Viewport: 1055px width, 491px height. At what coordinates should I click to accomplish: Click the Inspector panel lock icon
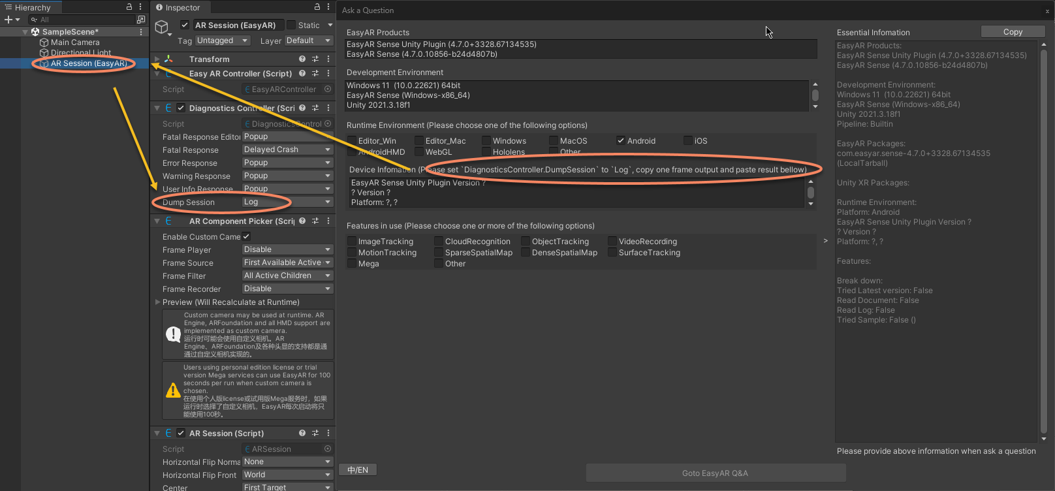[x=317, y=7]
